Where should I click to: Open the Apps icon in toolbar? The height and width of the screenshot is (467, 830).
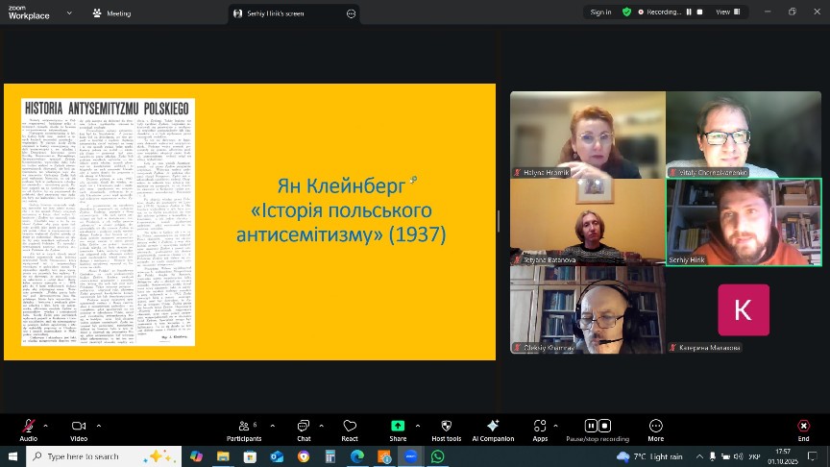tap(540, 427)
